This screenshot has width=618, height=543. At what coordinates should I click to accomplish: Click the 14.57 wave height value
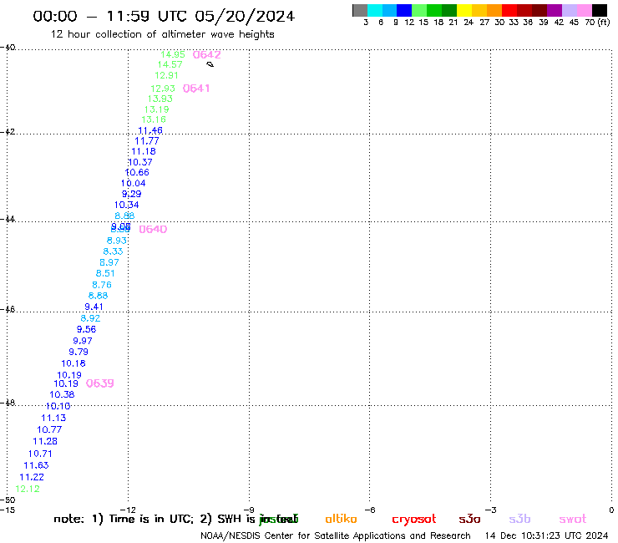[170, 64]
